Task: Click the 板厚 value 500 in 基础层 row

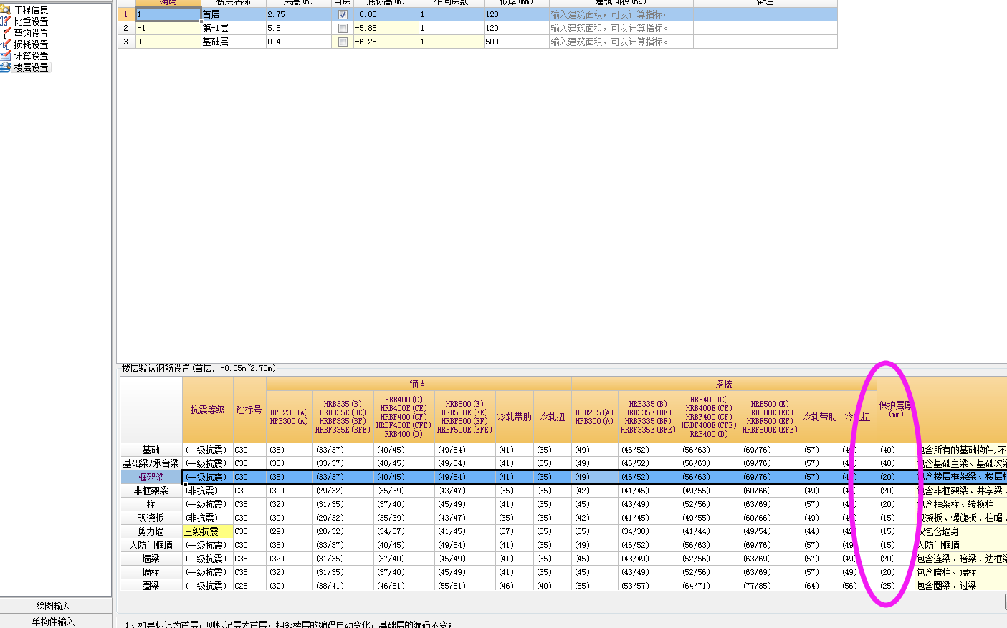Action: coord(516,42)
